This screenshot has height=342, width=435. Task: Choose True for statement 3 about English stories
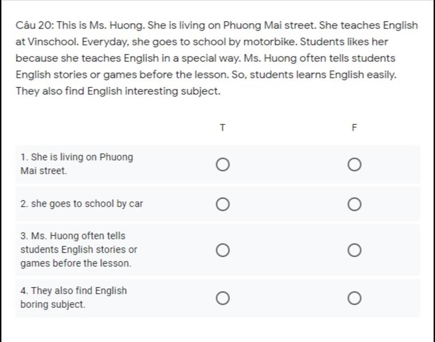pos(223,250)
